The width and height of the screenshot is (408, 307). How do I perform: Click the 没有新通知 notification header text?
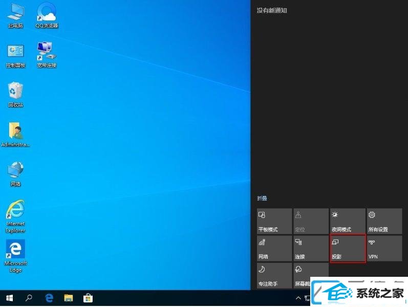coord(272,10)
